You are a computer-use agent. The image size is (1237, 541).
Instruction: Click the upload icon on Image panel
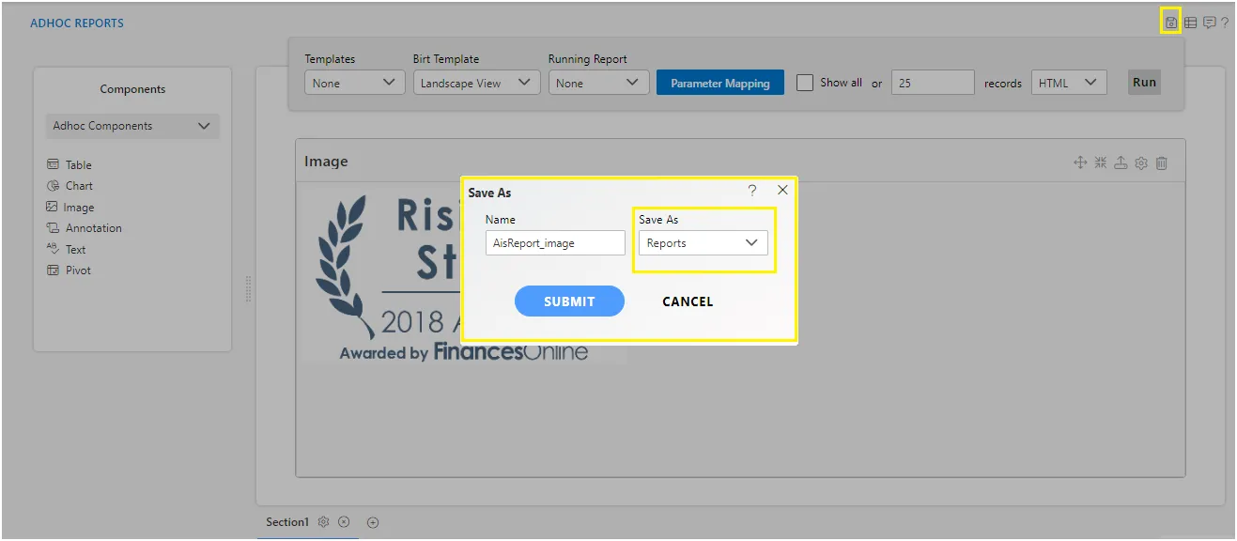pos(1121,162)
